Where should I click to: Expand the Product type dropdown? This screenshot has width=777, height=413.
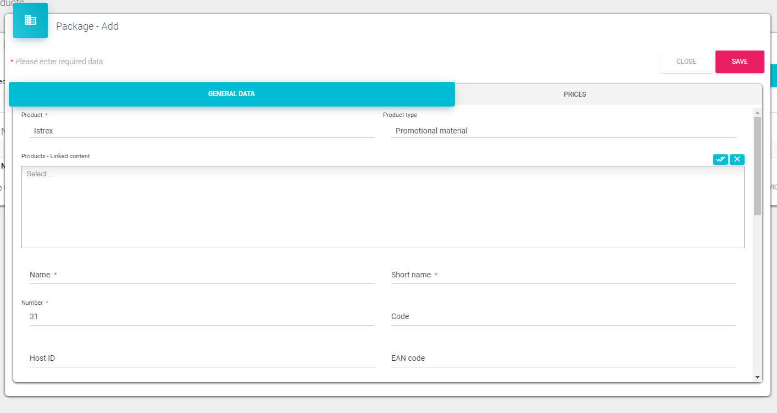[563, 131]
